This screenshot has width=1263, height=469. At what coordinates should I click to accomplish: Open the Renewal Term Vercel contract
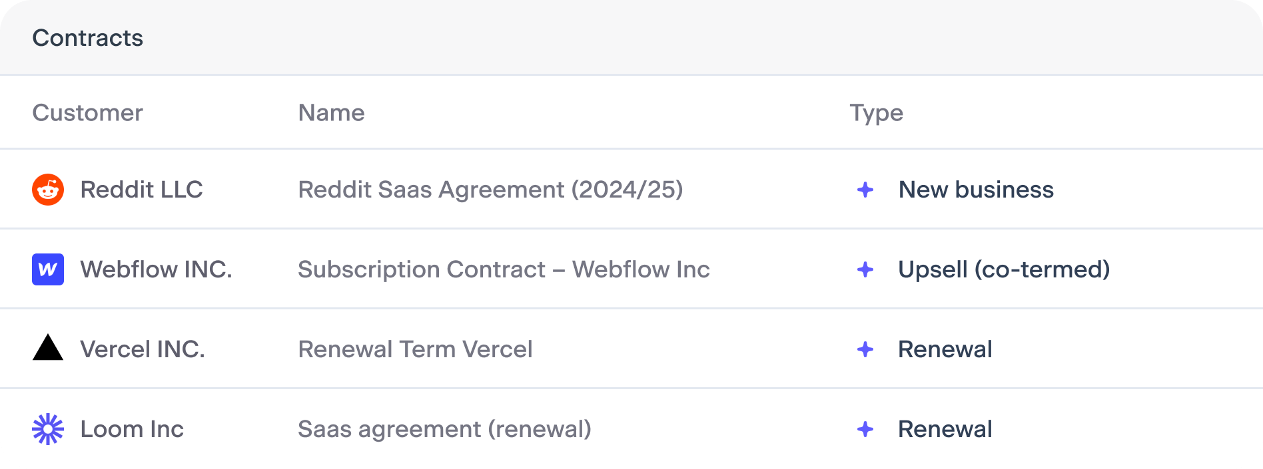coord(415,349)
